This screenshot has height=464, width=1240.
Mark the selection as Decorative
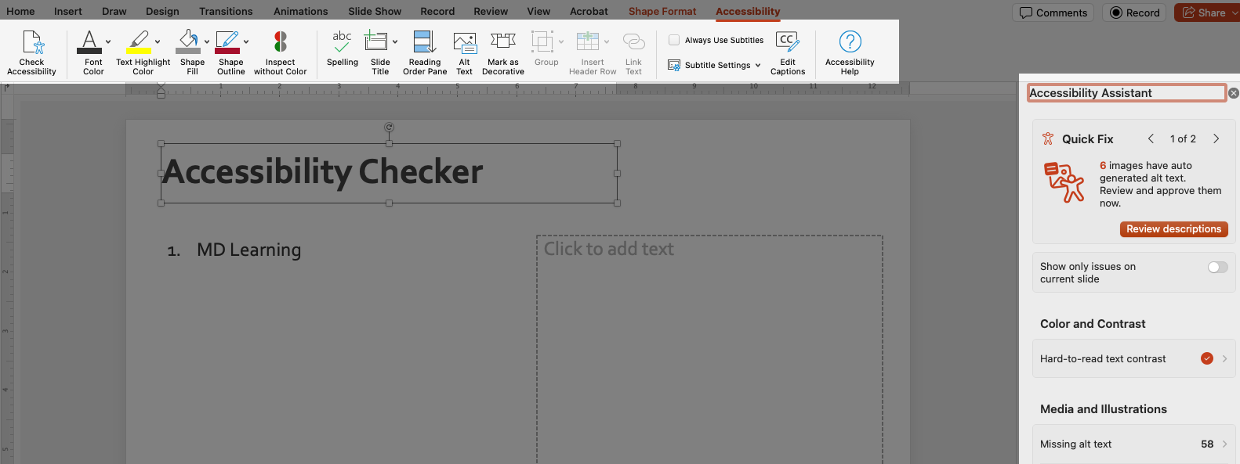[502, 43]
